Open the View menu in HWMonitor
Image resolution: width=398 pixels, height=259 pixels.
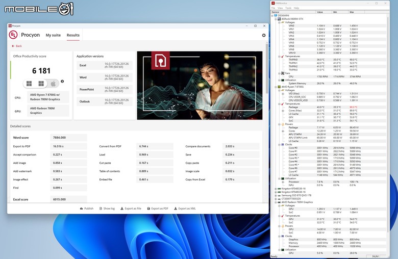click(x=280, y=8)
